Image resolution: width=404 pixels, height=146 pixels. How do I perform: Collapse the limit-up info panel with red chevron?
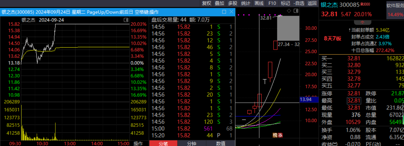click(x=362, y=22)
